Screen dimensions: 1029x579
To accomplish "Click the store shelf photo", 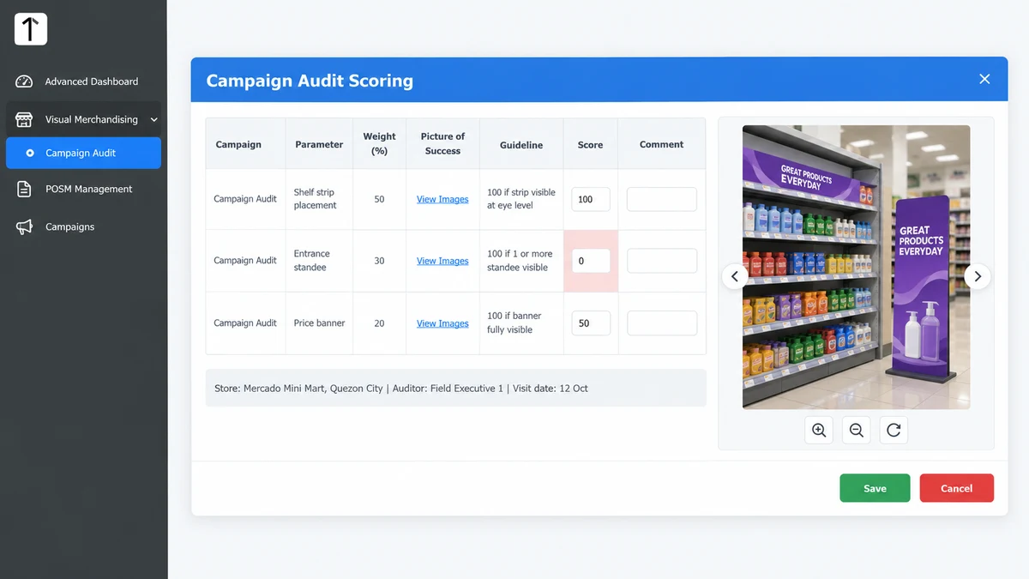I will (x=856, y=268).
